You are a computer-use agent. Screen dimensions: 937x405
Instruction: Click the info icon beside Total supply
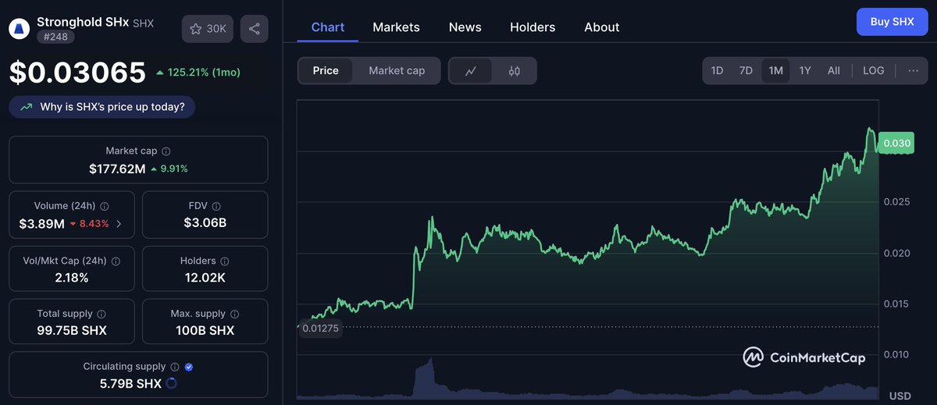(102, 314)
